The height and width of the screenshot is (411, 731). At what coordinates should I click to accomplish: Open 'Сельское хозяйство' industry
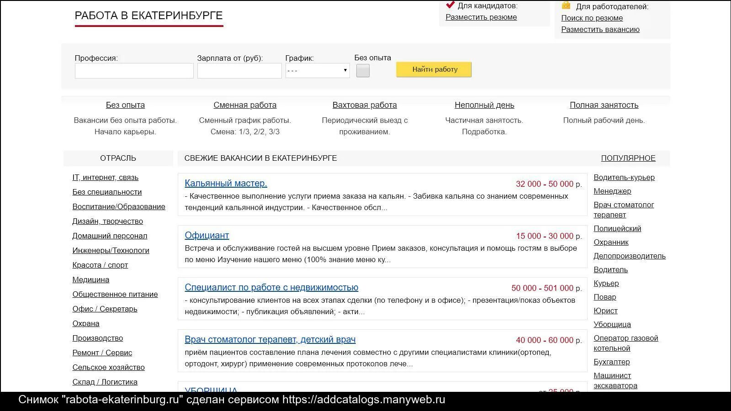[108, 368]
